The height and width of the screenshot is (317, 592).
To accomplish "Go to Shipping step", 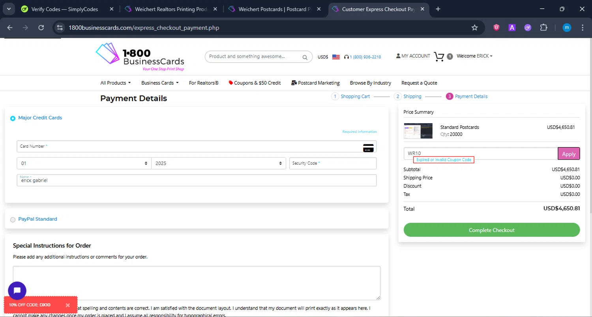I will (408, 96).
